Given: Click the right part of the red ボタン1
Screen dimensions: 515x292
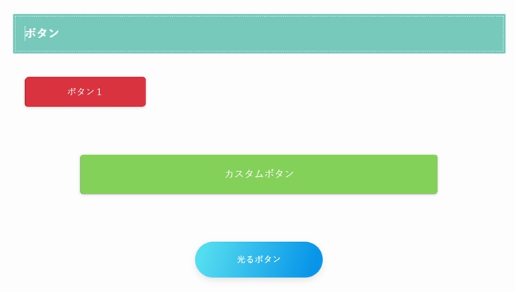Looking at the screenshot, I should pyautogui.click(x=127, y=92).
